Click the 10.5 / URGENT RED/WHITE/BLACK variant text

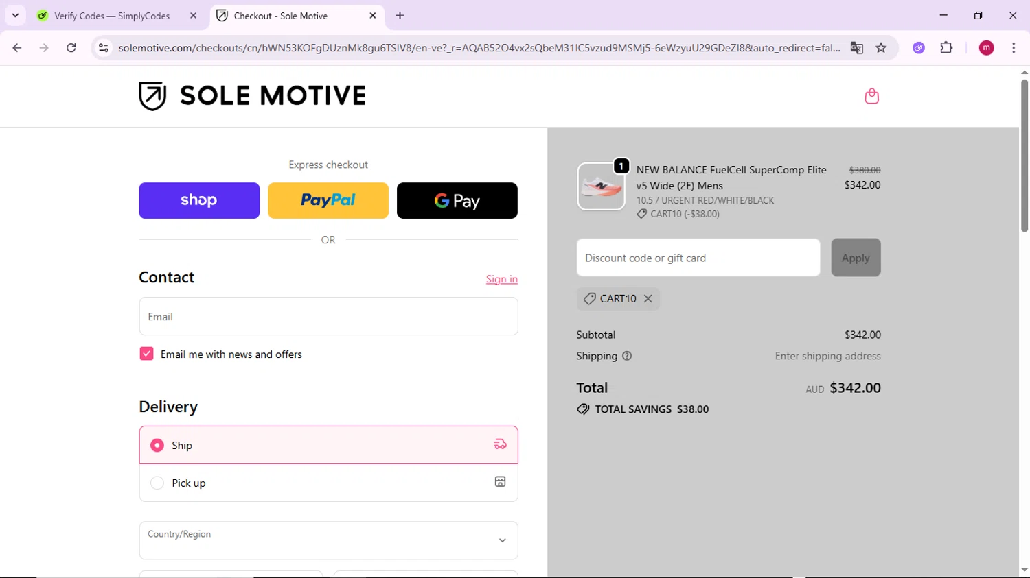[705, 200]
